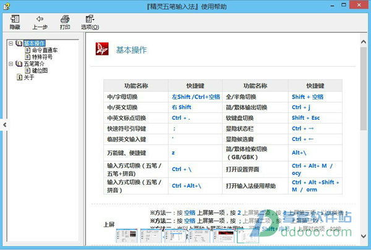The image size is (371, 250).
Task: Open the 关于 topic
Action: click(x=29, y=77)
